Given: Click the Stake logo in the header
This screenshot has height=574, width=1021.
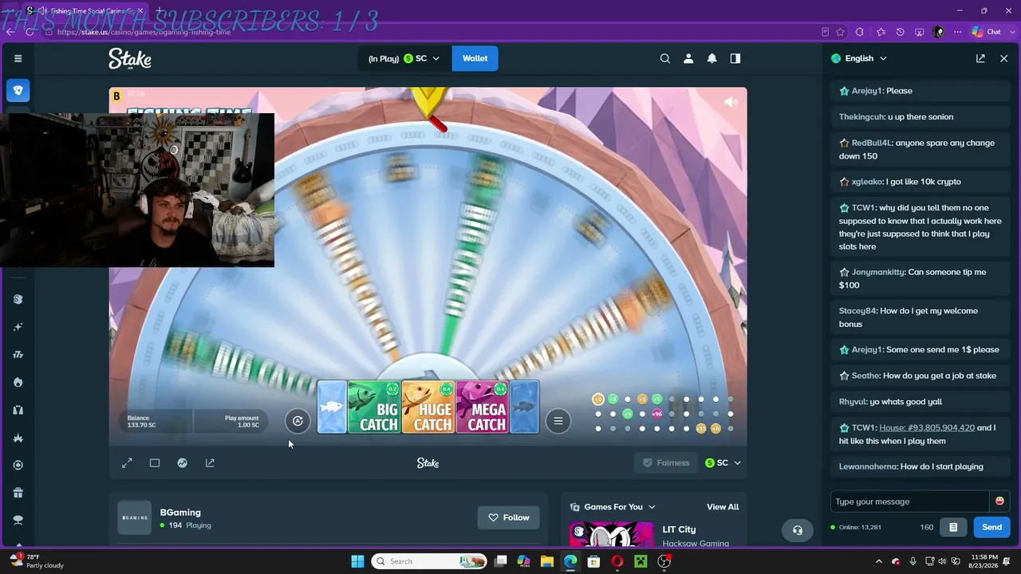Looking at the screenshot, I should point(130,58).
